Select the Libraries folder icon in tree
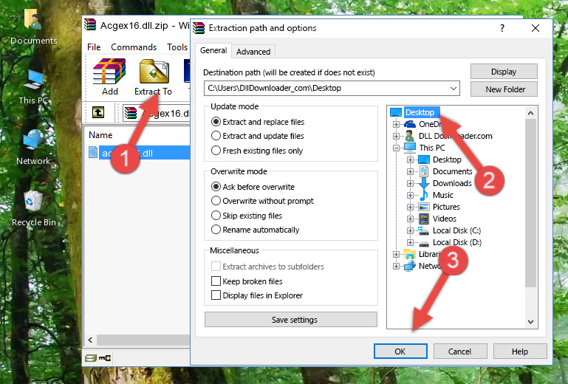 pyautogui.click(x=410, y=254)
